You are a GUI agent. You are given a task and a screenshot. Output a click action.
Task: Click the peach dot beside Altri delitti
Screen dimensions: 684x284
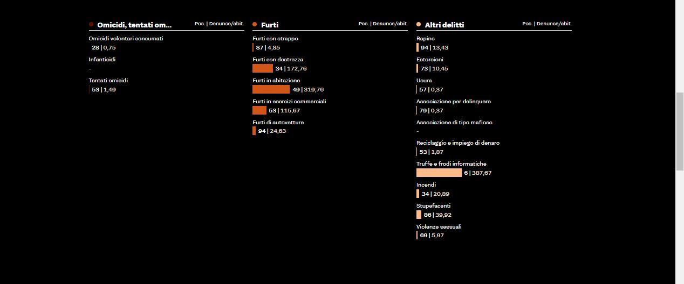coord(419,24)
